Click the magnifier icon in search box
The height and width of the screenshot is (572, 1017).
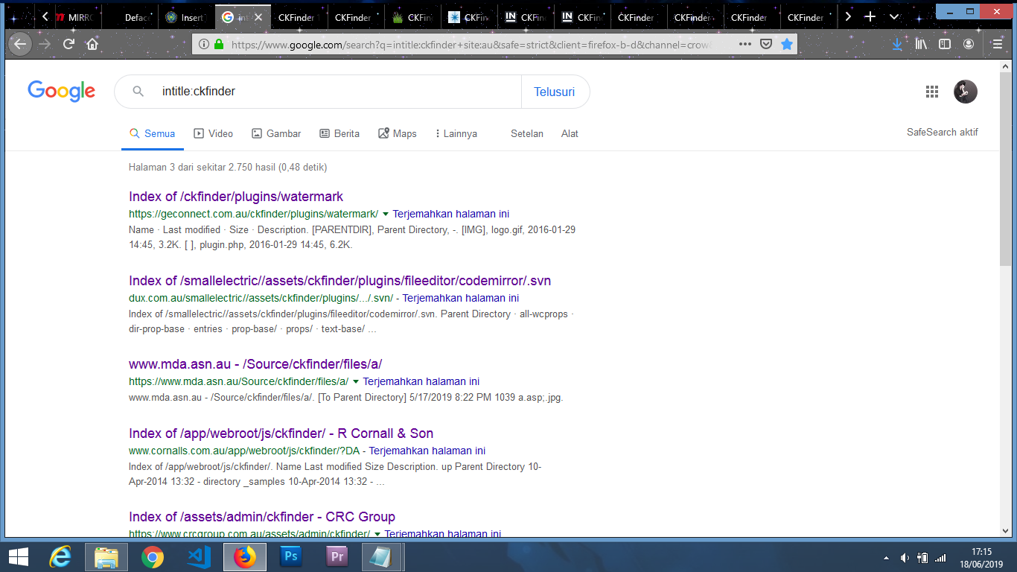(x=138, y=92)
